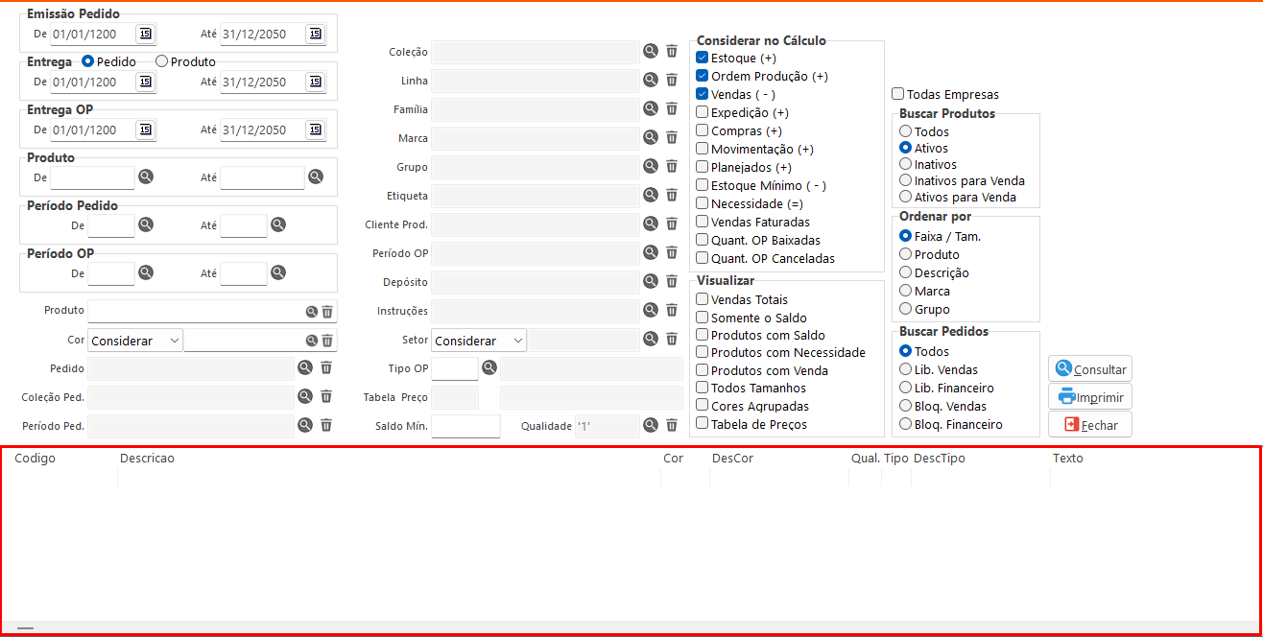Enable Todas Empresas checkbox

(x=898, y=95)
